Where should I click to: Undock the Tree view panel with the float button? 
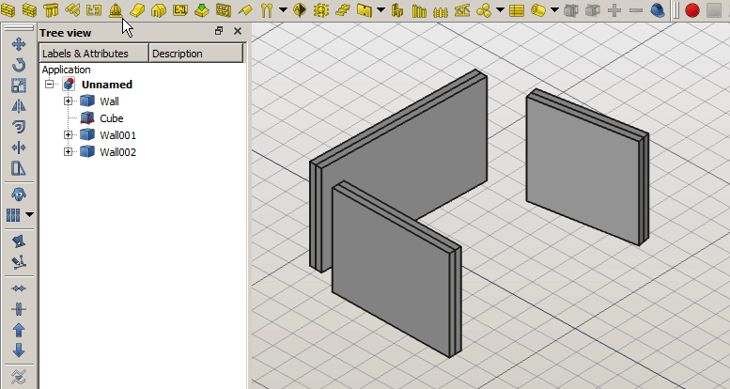point(219,31)
